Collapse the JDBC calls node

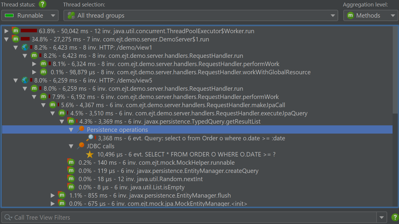coord(71,146)
